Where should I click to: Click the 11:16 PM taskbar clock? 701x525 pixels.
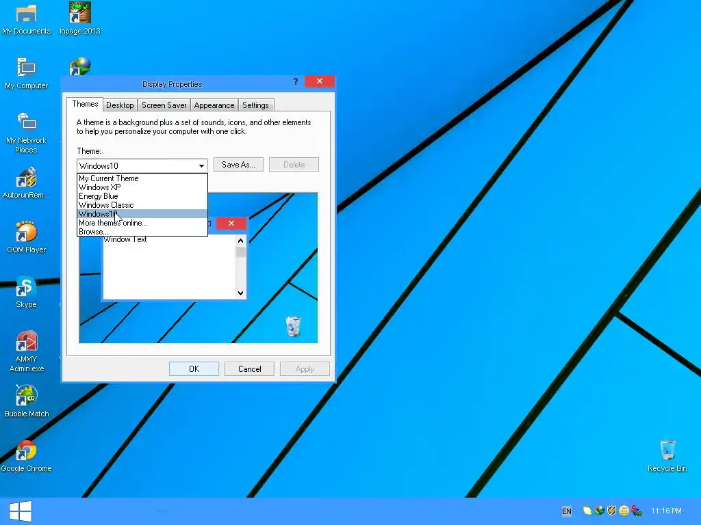coord(666,511)
